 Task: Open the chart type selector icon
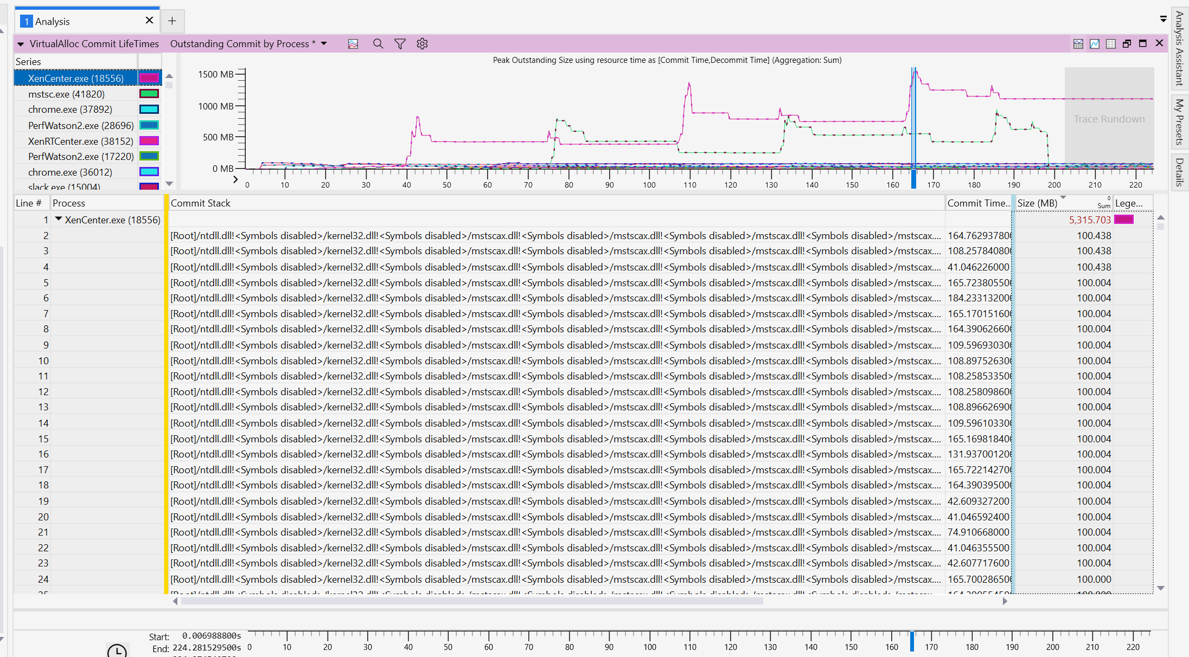point(353,44)
